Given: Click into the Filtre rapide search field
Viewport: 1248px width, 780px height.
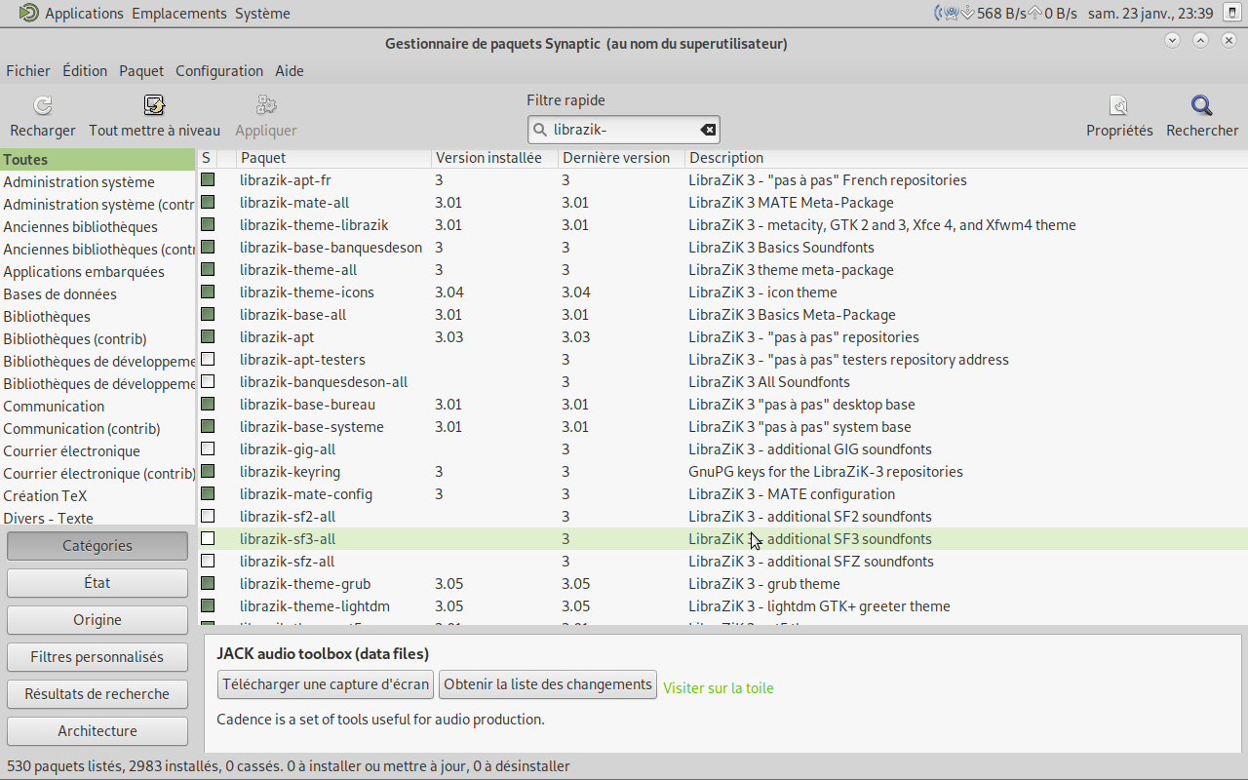Looking at the screenshot, I should pos(624,130).
